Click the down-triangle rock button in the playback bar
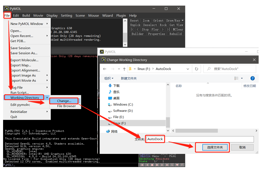 (x=177, y=165)
